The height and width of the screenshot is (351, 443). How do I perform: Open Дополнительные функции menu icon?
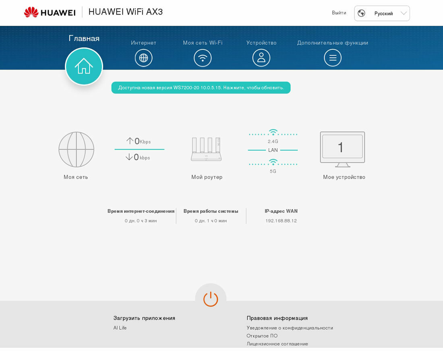tap(333, 58)
